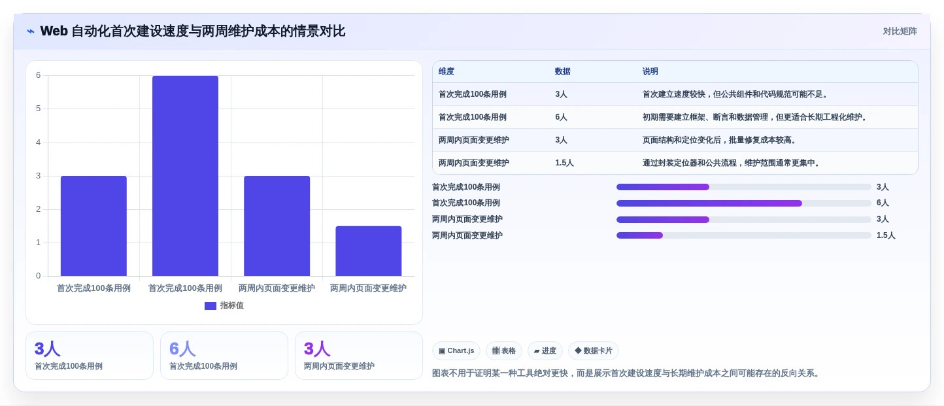The image size is (944, 406).
Task: Click the 6人 progress bar for 首次完成100条用例
Action: (x=743, y=203)
